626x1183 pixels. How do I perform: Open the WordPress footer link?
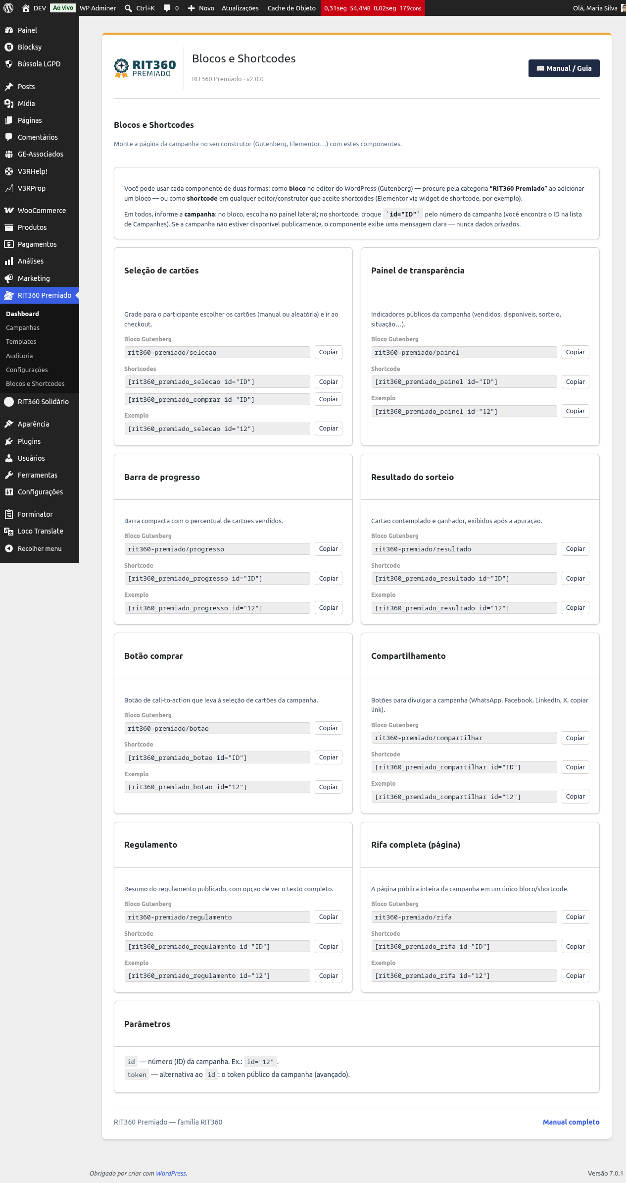(171, 1173)
